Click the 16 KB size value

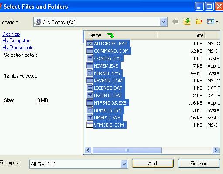point(196,118)
